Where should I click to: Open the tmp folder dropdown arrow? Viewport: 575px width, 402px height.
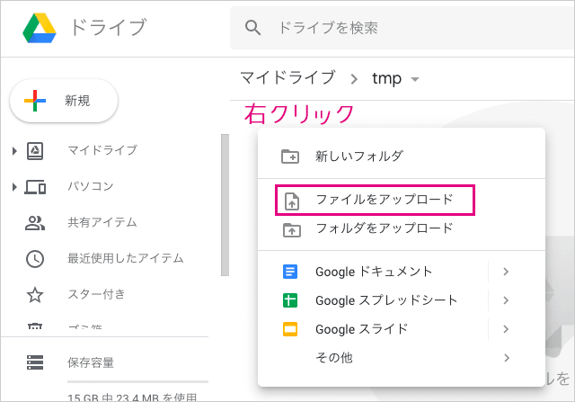pyautogui.click(x=415, y=79)
